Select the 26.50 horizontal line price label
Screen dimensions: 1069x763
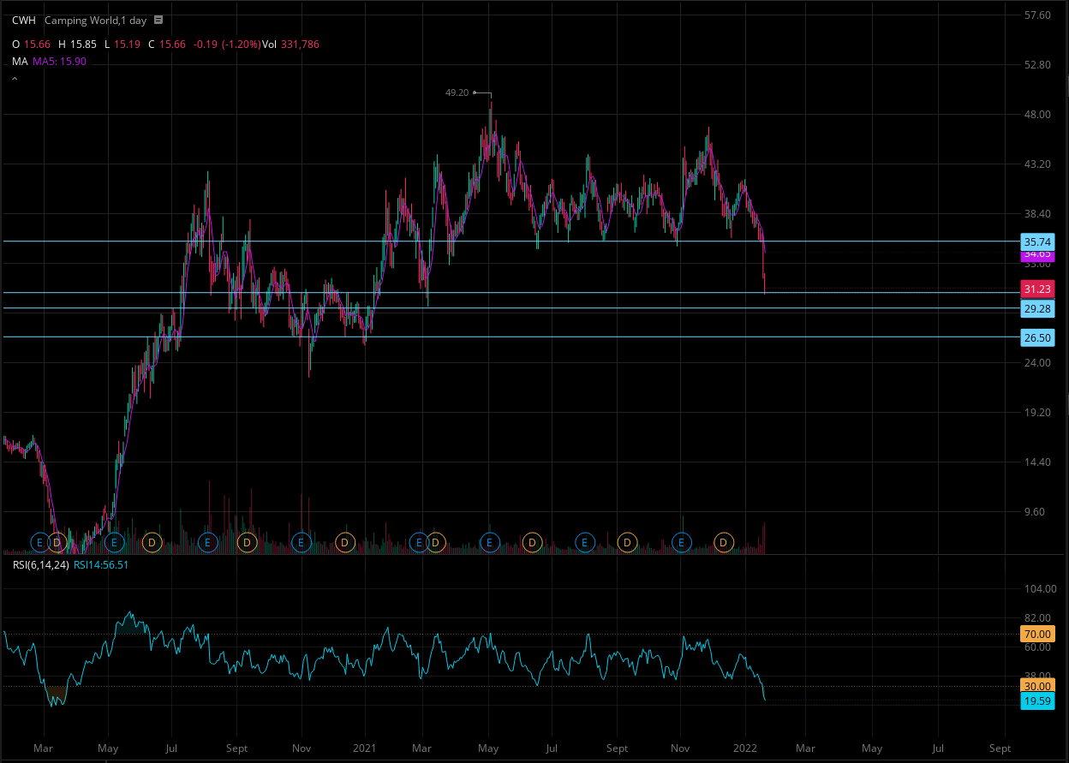1037,337
